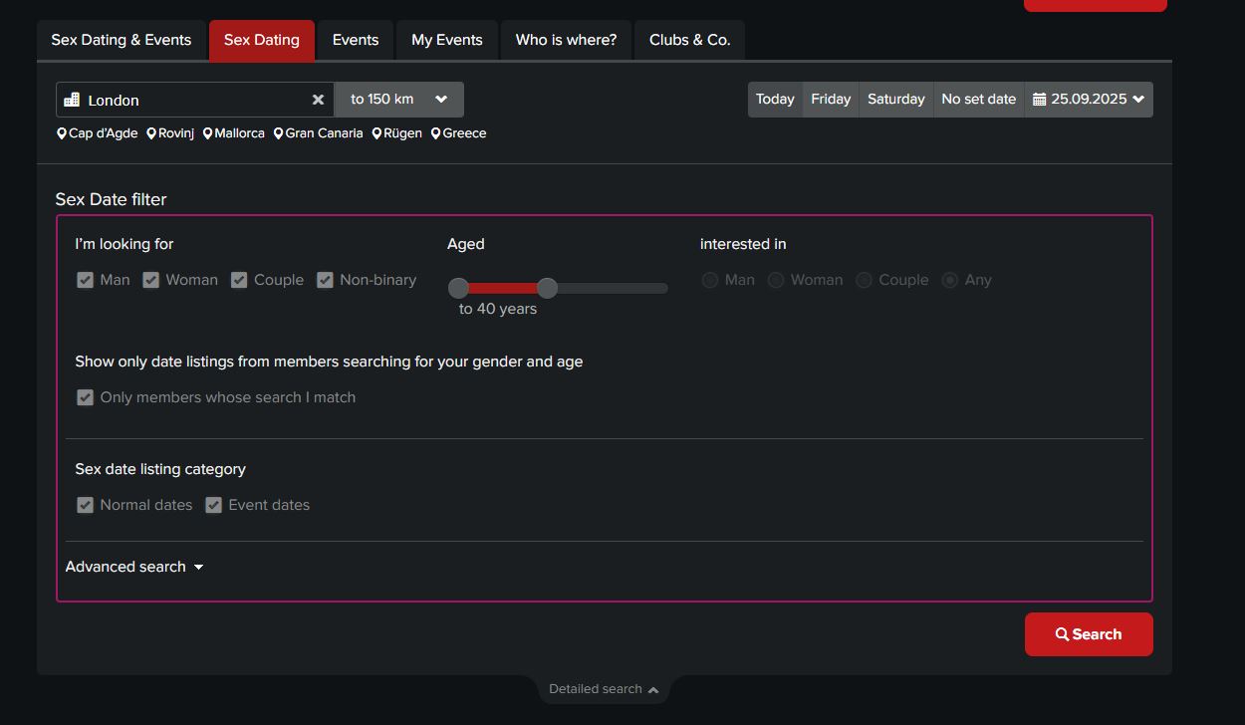1245x725 pixels.
Task: Toggle the Couple checkbox under I'm looking for
Action: [239, 280]
